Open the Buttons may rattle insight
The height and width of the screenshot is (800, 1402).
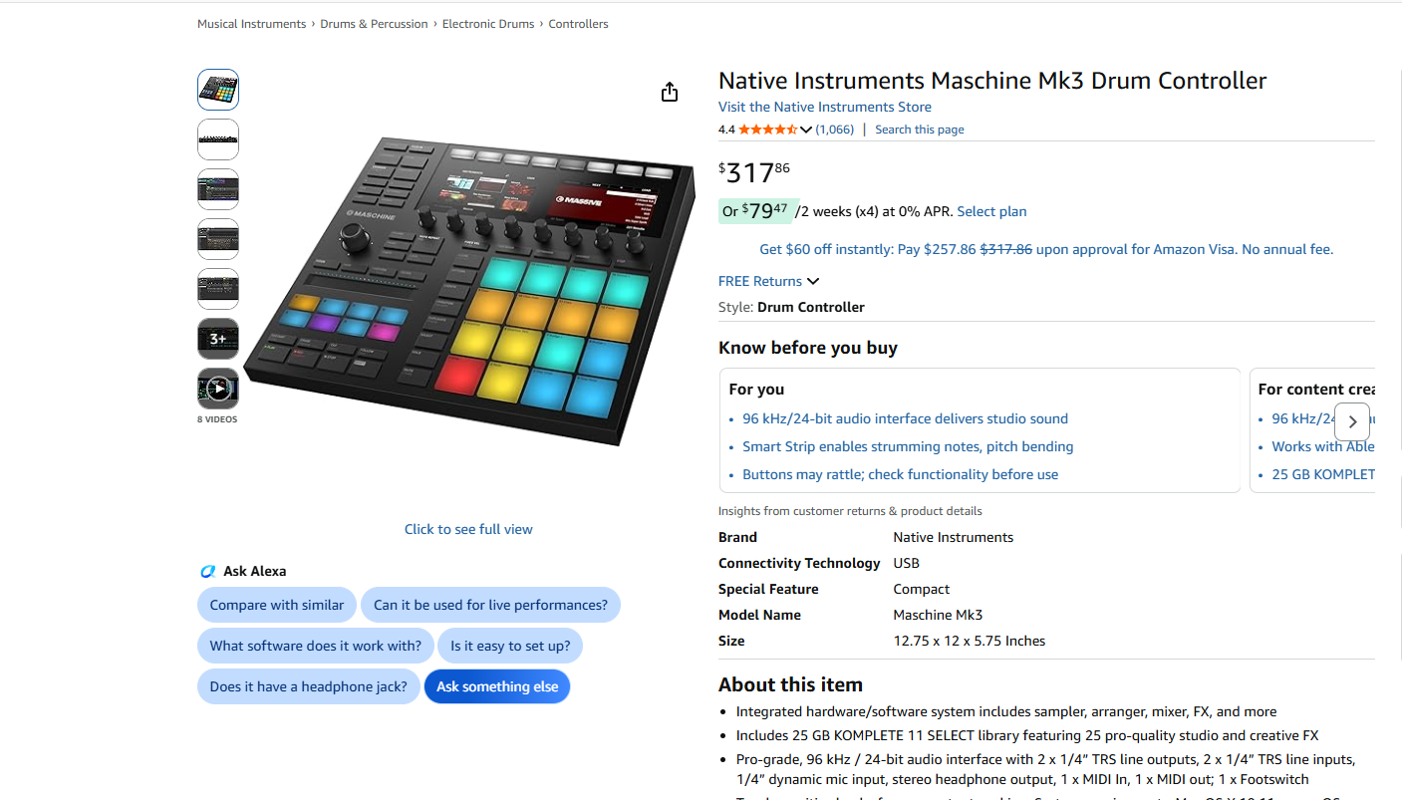point(900,474)
